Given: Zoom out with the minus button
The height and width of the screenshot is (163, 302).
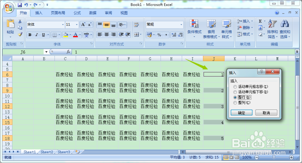Looking at the screenshot, I should [257, 158].
